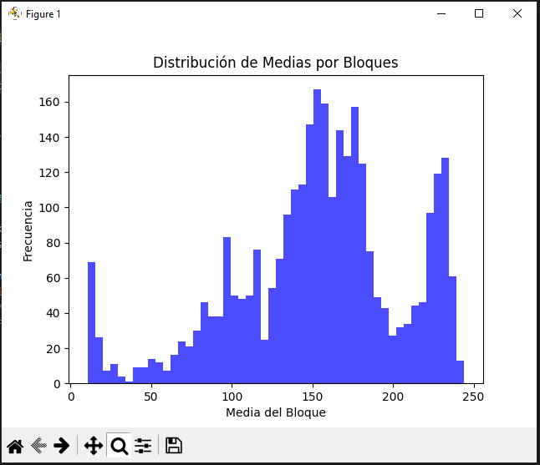
Task: Click the 'Frecuencia' y-axis label
Action: 28,231
